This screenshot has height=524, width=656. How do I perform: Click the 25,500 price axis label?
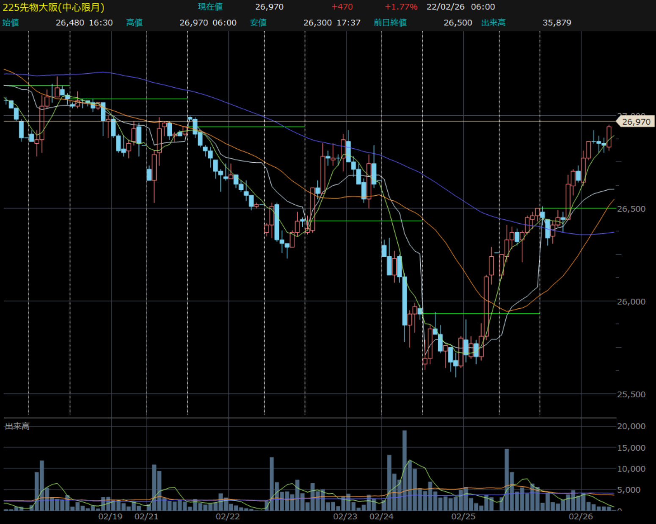[x=631, y=394]
